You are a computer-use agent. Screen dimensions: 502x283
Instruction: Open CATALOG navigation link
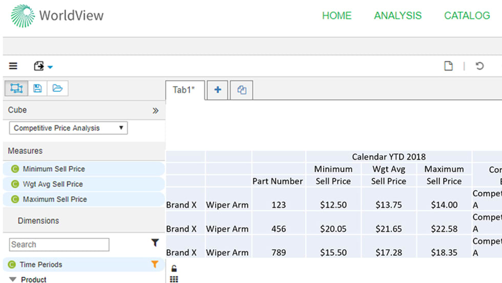coord(467,16)
